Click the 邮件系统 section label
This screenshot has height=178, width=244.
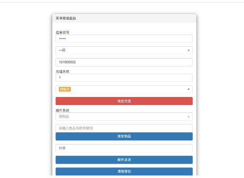click(62, 110)
